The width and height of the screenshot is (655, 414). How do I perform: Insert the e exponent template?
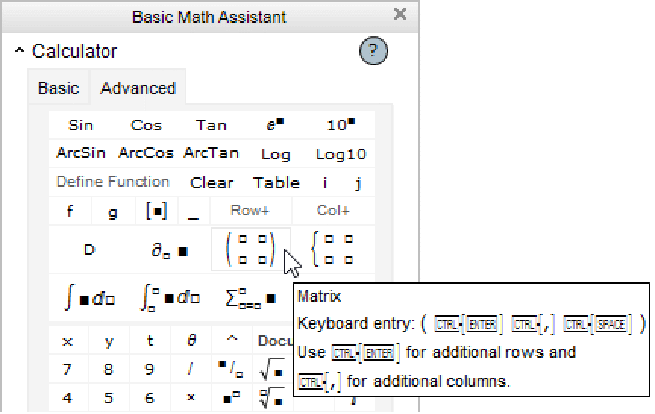click(x=275, y=125)
